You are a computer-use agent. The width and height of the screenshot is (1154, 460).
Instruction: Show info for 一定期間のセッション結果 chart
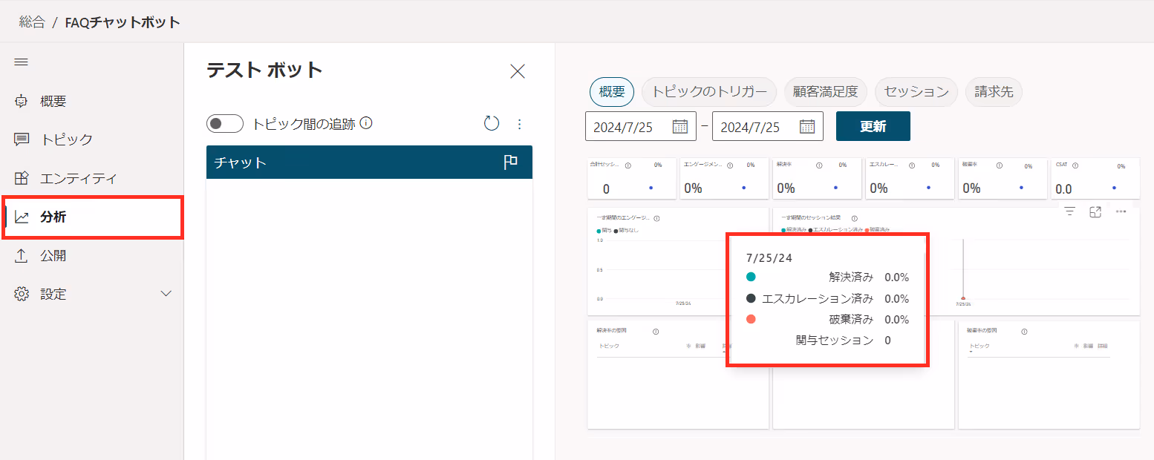855,218
